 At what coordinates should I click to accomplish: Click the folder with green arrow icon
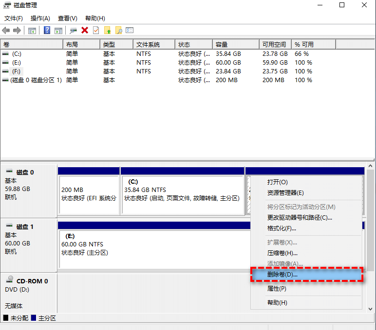click(108, 31)
